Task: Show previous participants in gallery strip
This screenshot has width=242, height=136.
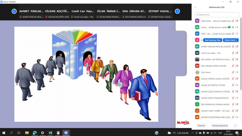Action: tap(14, 11)
